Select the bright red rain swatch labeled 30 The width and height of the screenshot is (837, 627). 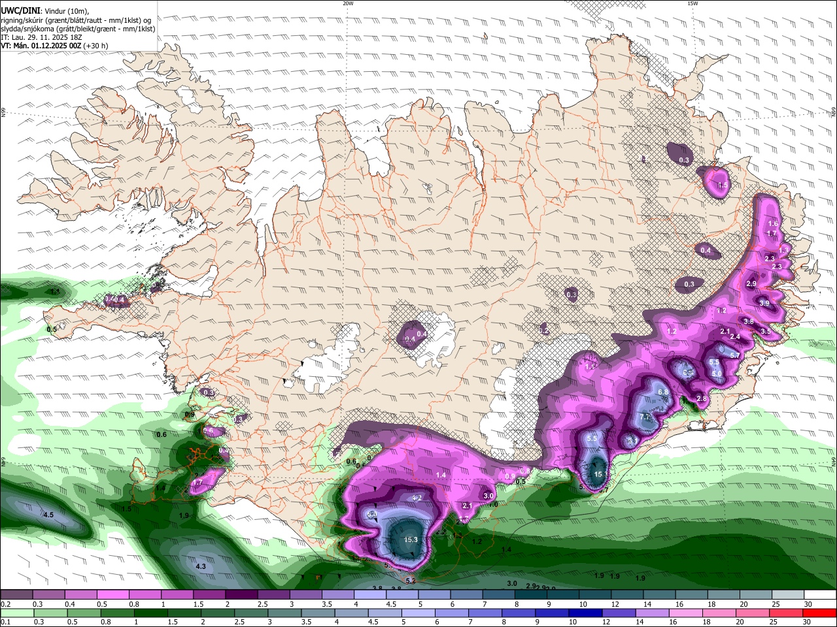tap(819, 613)
